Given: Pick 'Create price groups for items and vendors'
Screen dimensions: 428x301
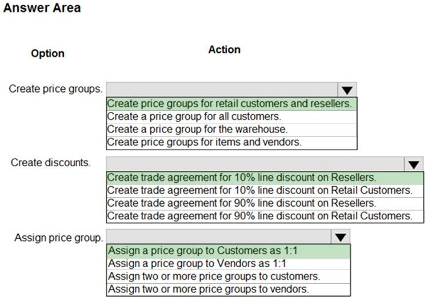Looking at the screenshot, I should tap(231, 142).
